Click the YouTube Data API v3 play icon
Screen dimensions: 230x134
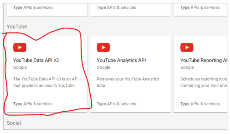[x=20, y=47]
